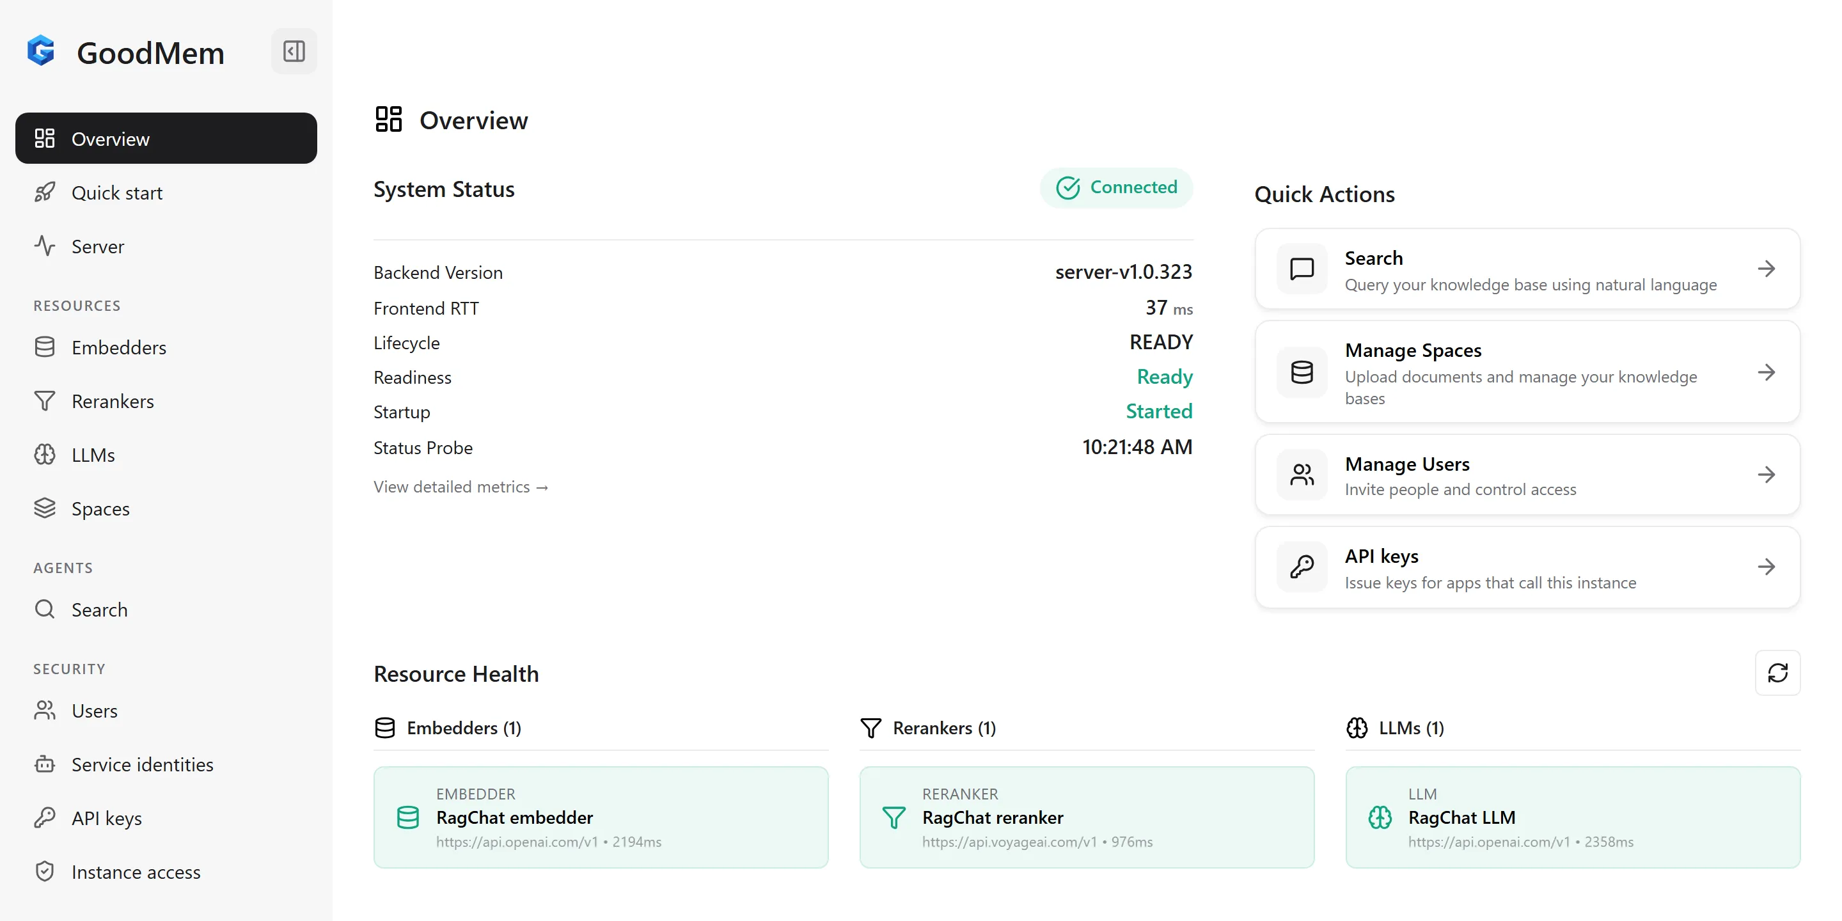Image resolution: width=1842 pixels, height=921 pixels.
Task: Click the RagChat embedder name
Action: click(x=514, y=817)
